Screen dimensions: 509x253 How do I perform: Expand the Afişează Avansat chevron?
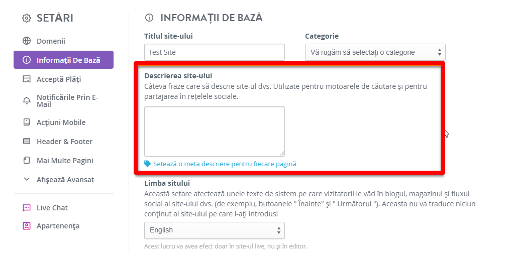tap(27, 179)
